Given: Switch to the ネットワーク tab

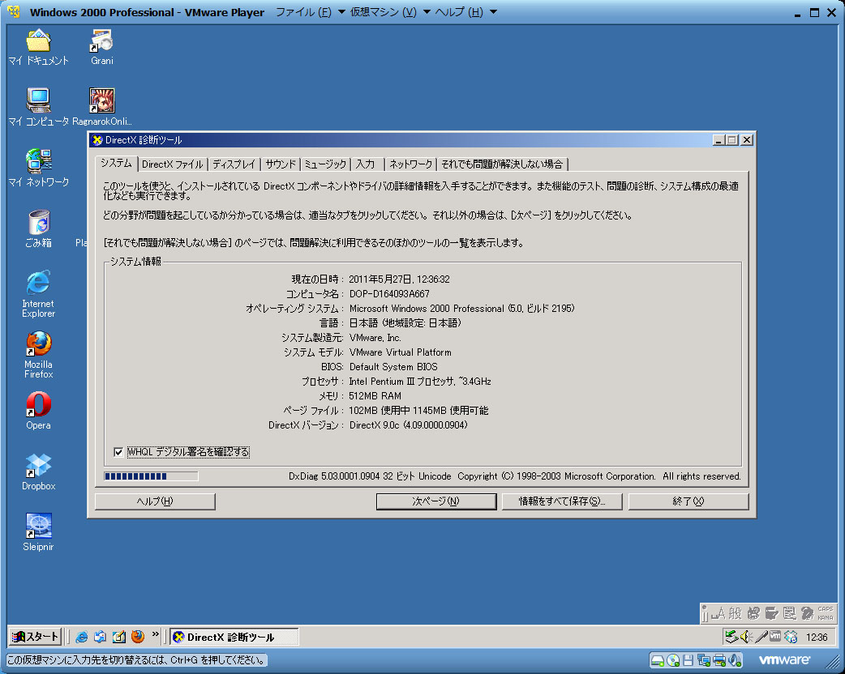Looking at the screenshot, I should point(410,164).
